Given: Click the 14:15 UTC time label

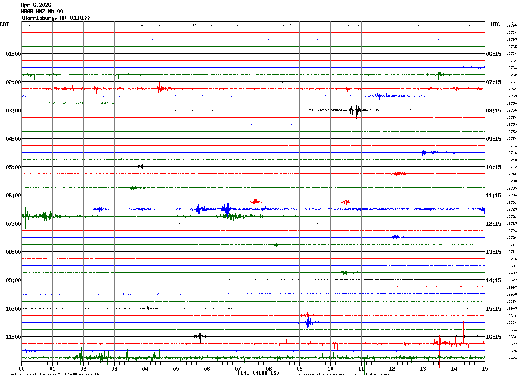Looking at the screenshot, I should 493,280.
